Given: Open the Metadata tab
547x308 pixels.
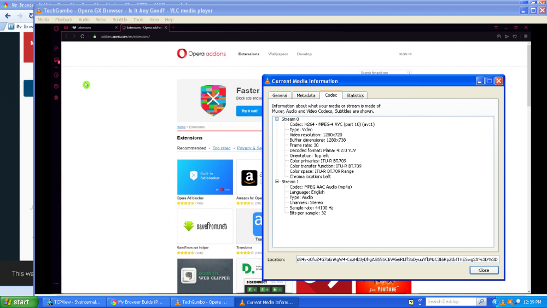Looking at the screenshot, I should tap(306, 95).
